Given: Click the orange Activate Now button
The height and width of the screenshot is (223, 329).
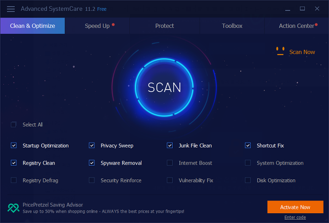Looking at the screenshot, I should pyautogui.click(x=295, y=207).
